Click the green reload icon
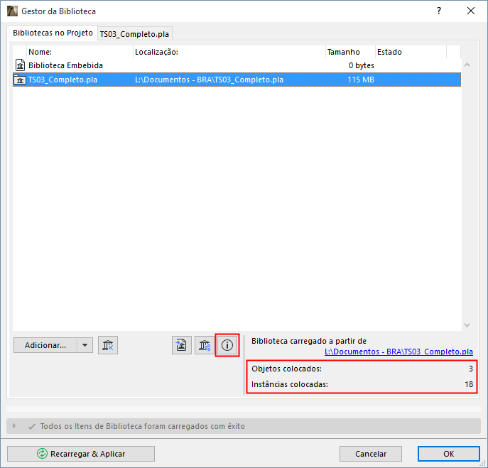Viewport: 488px width, 468px height. [x=42, y=454]
